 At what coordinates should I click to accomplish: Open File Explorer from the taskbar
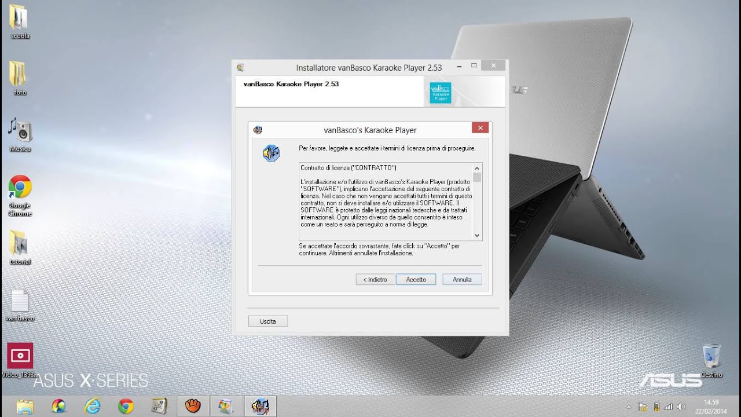pyautogui.click(x=25, y=407)
